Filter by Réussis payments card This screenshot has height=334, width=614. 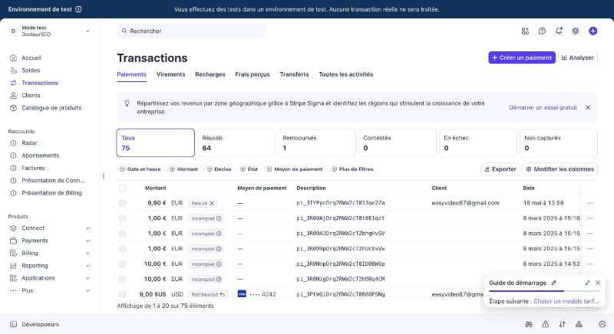coord(236,143)
